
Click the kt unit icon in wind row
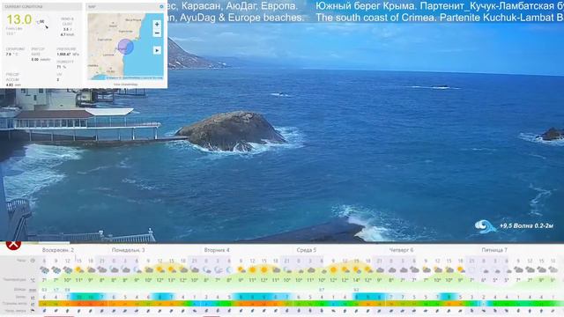coord(33,298)
